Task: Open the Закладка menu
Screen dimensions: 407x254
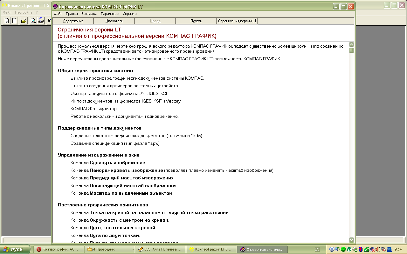Action: coord(89,14)
